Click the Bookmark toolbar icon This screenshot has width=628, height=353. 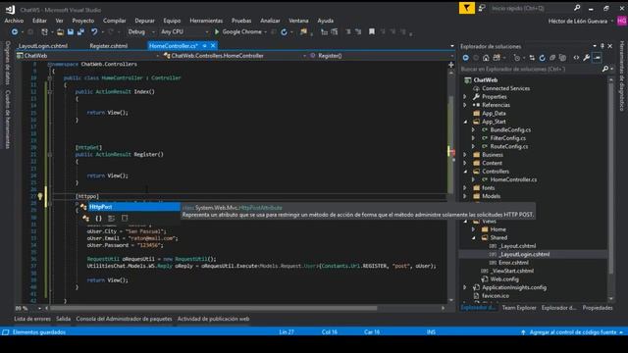(x=372, y=31)
